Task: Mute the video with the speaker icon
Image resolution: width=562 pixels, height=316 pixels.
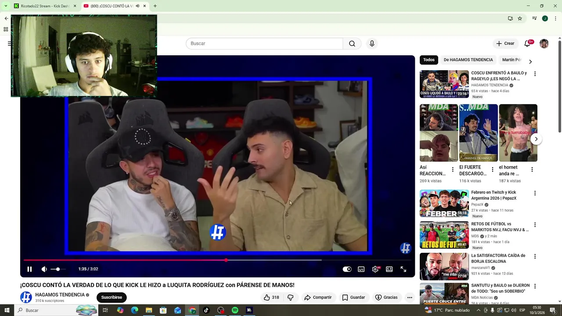Action: pos(44,269)
